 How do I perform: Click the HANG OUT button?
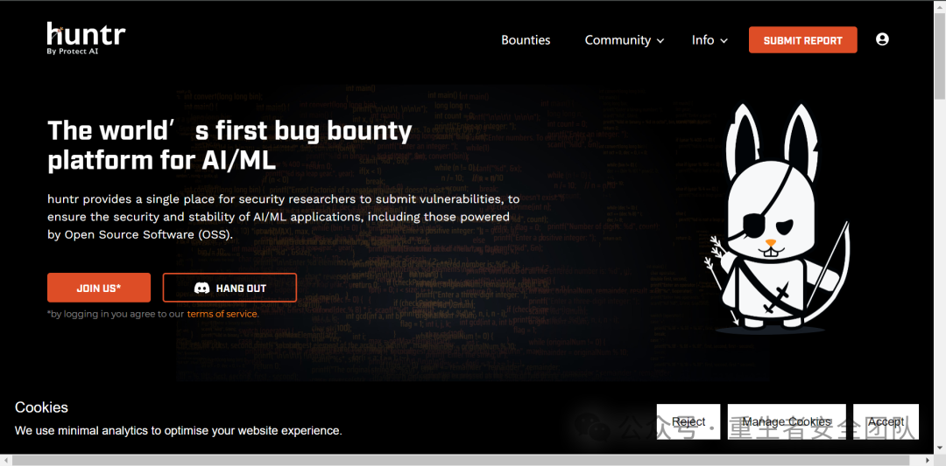[229, 288]
